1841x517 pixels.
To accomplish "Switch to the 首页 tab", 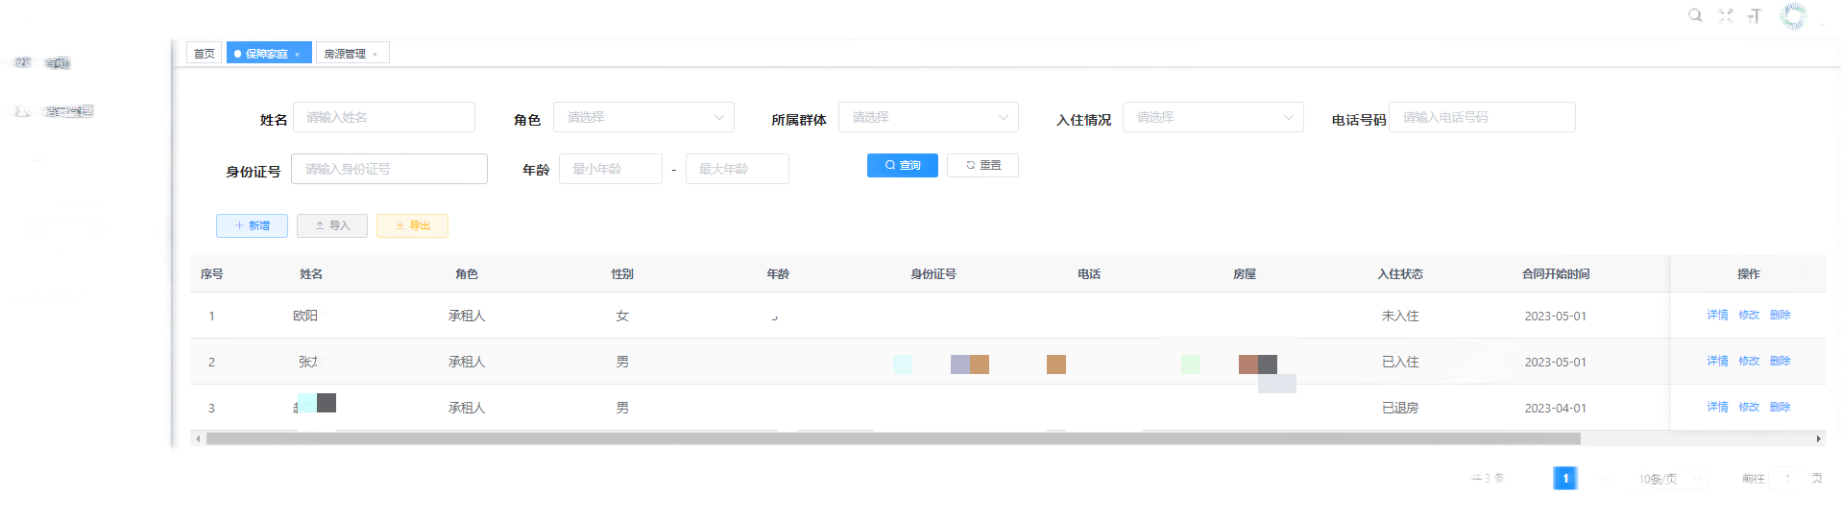I will pos(205,54).
